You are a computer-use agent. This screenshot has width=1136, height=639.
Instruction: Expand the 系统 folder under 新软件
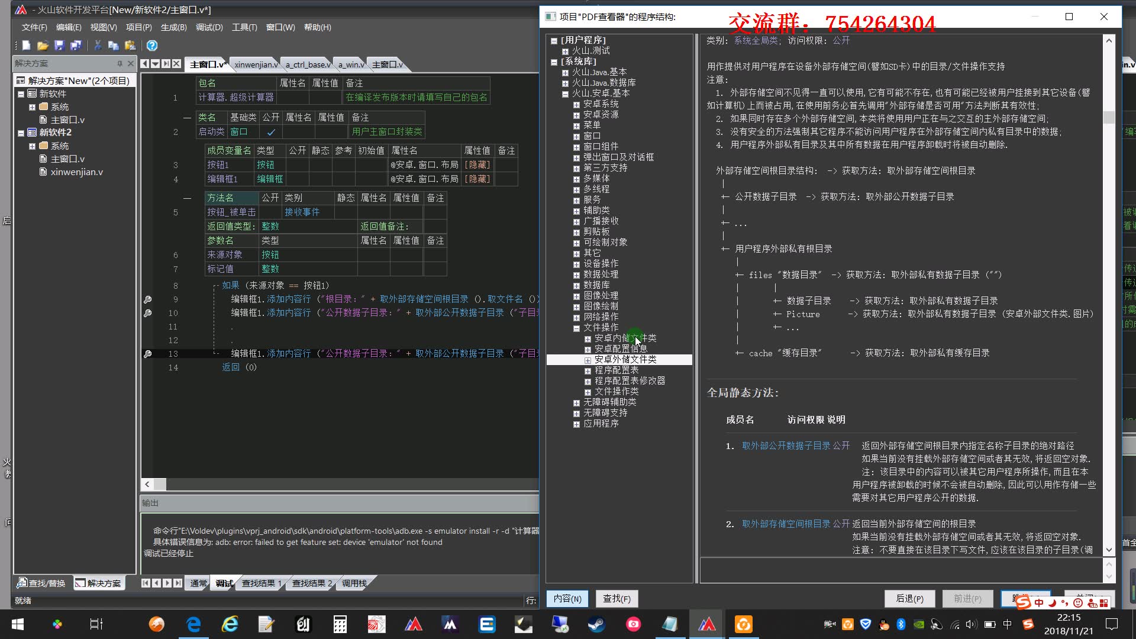pos(32,107)
